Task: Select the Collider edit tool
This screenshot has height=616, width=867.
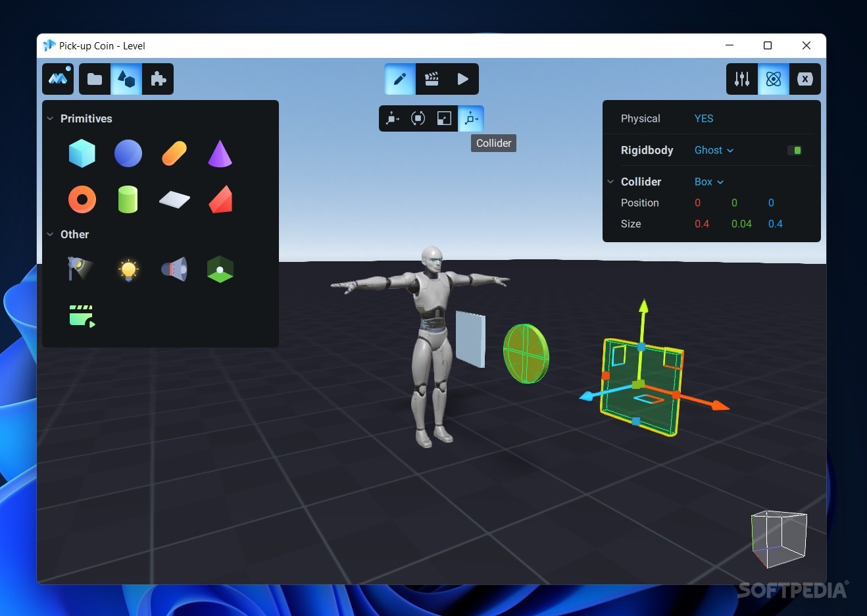Action: (471, 118)
